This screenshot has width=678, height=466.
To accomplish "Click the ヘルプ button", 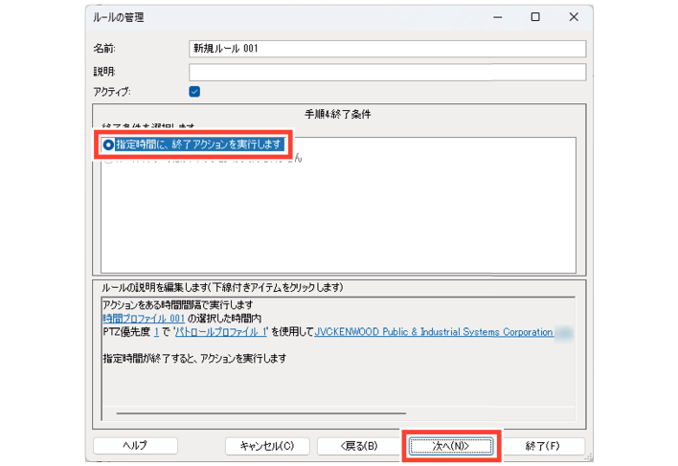I will pos(135,446).
